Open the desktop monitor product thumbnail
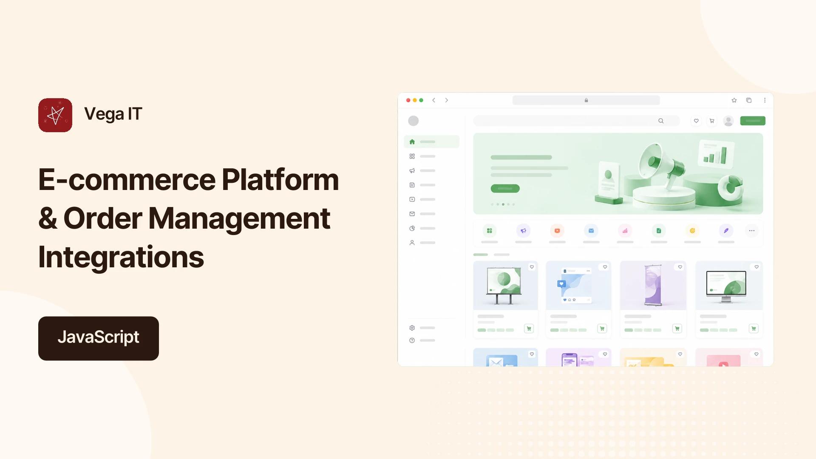This screenshot has height=459, width=816. (729, 286)
